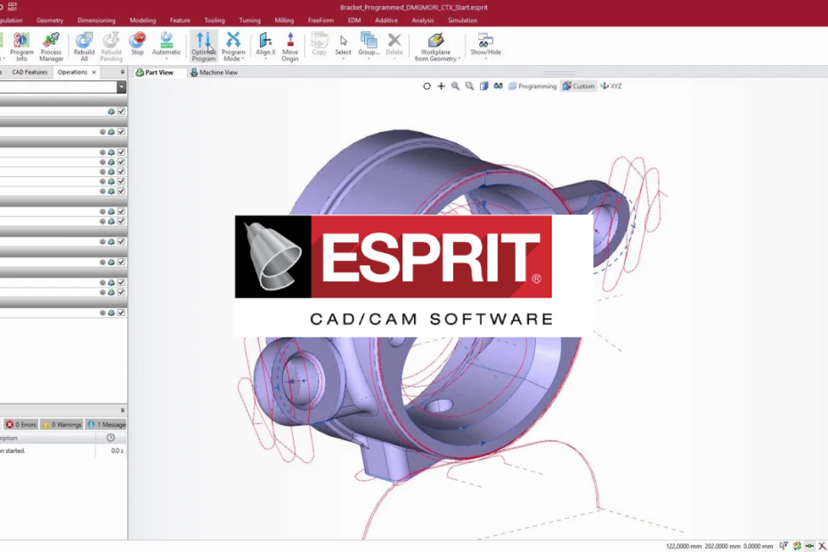Switch to the Machine View tab

(x=214, y=72)
